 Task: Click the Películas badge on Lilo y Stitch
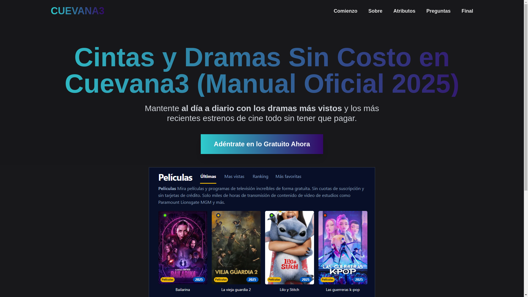pos(274,280)
